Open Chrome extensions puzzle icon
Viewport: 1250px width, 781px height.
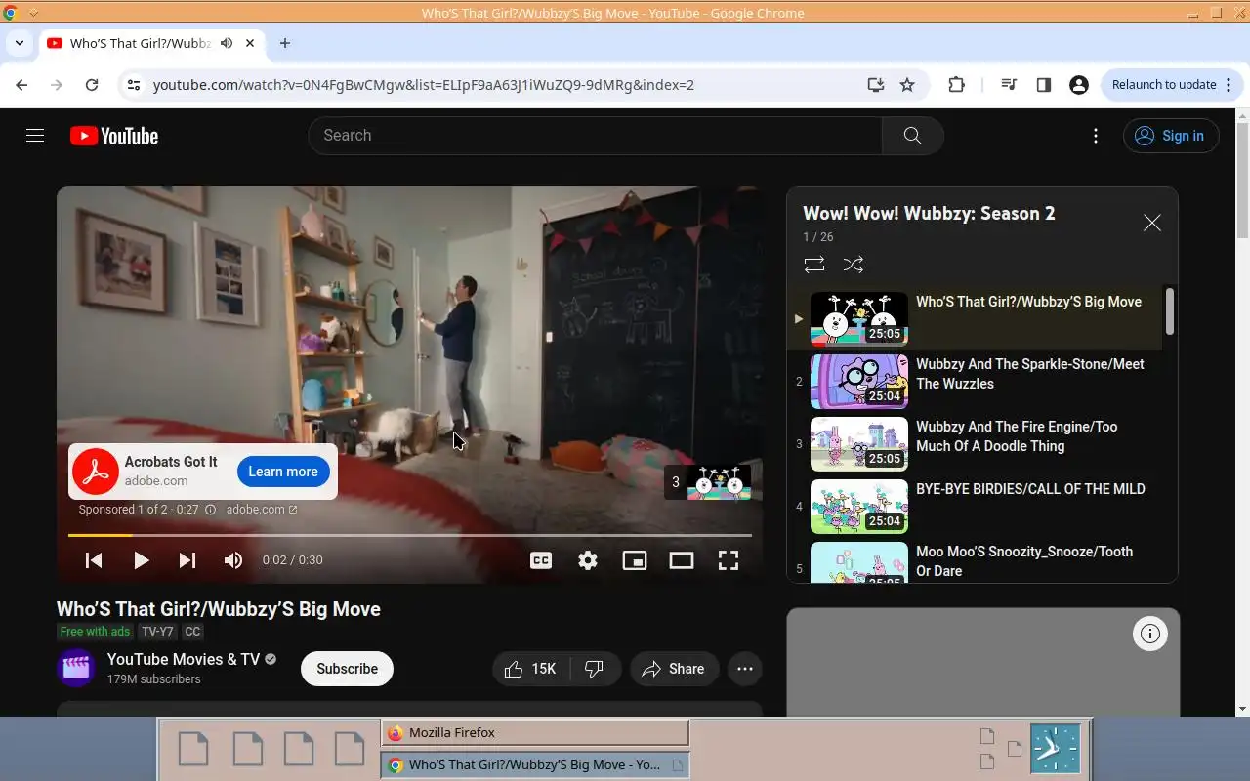click(957, 85)
